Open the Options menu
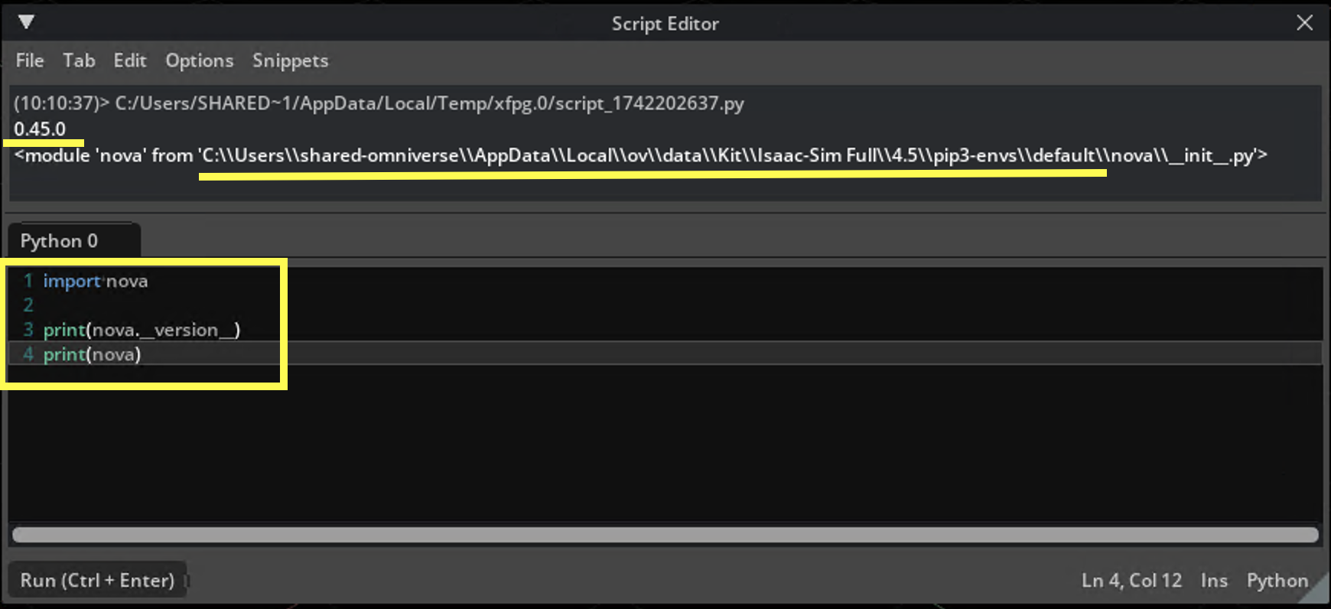Image resolution: width=1331 pixels, height=609 pixels. coord(198,60)
